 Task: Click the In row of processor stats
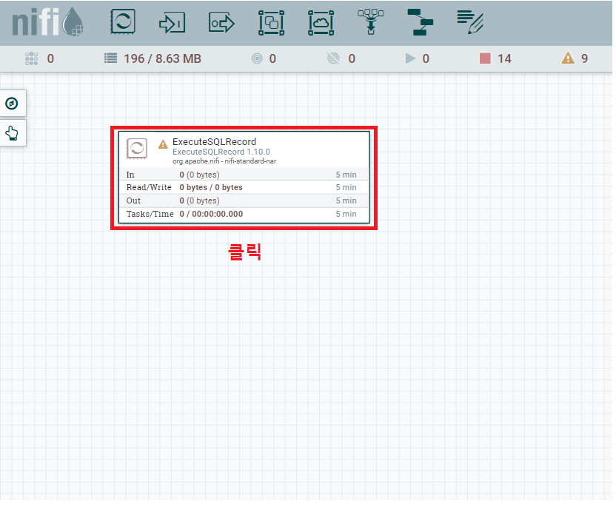pyautogui.click(x=244, y=175)
